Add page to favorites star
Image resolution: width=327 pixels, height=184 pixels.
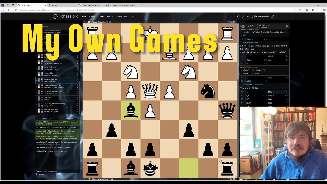point(300,10)
